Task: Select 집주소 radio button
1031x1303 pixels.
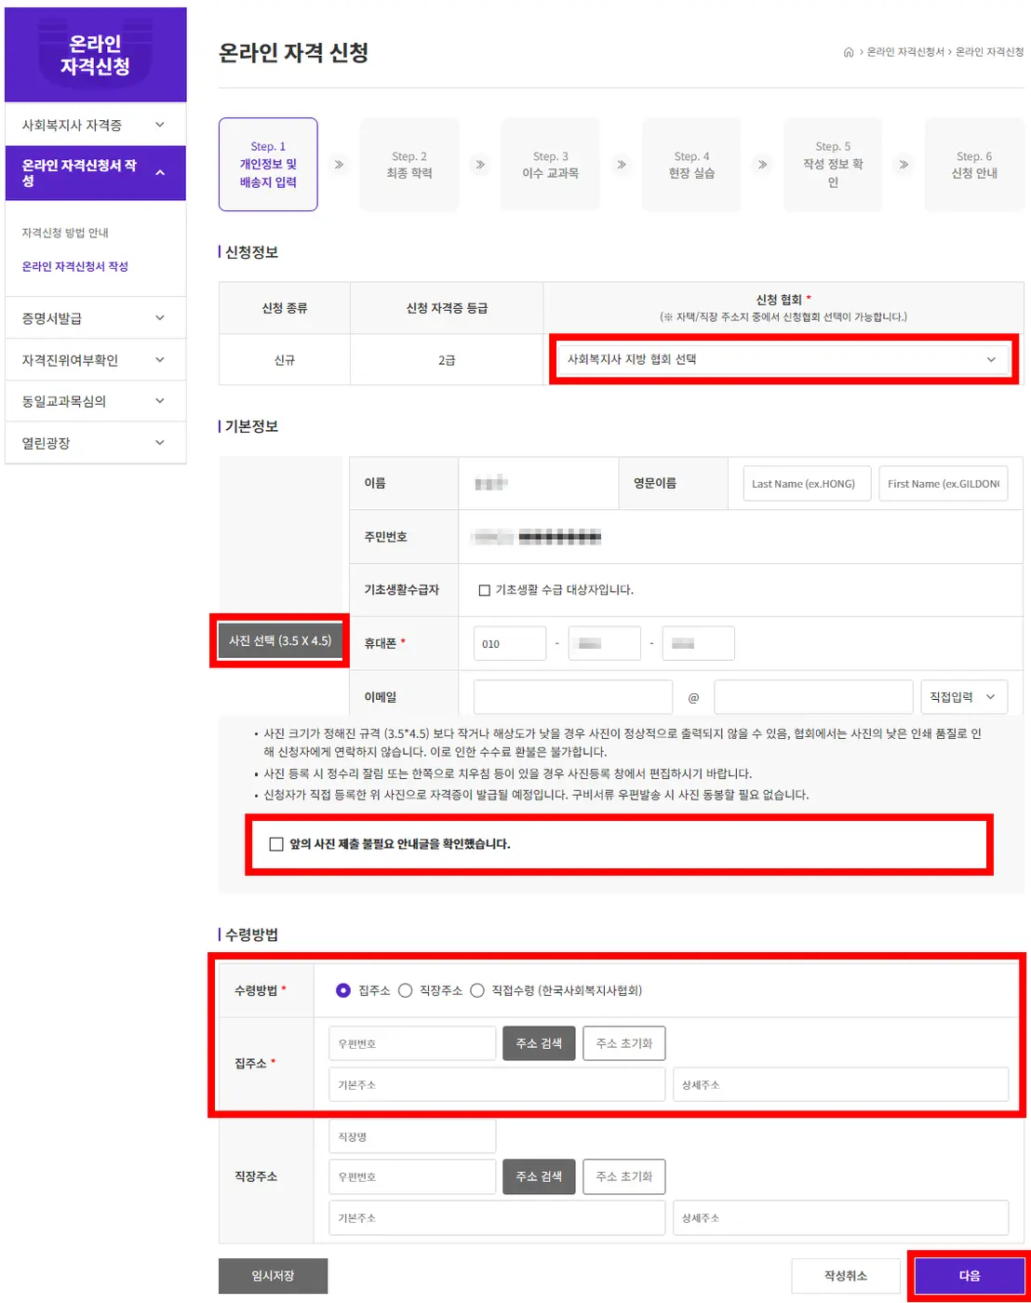Action: pos(343,990)
